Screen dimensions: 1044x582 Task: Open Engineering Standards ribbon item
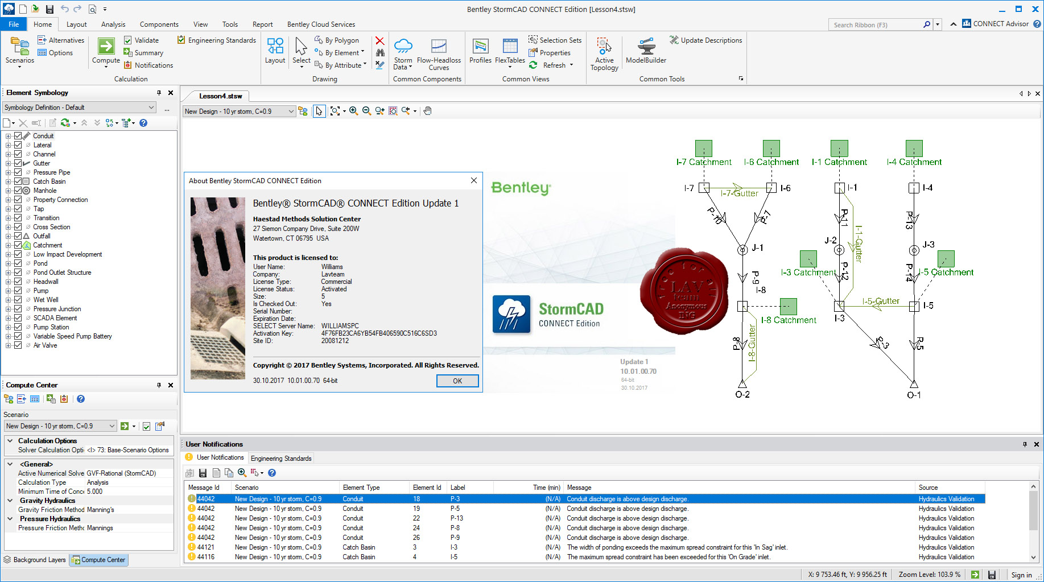pos(217,40)
